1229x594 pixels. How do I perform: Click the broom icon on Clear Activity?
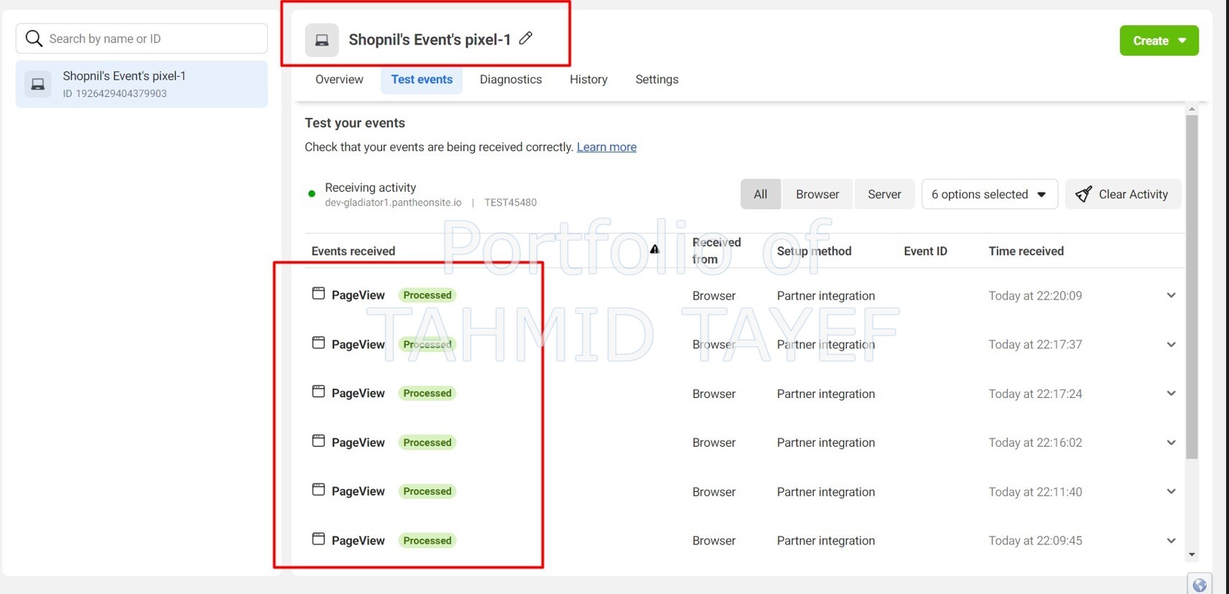coord(1084,194)
